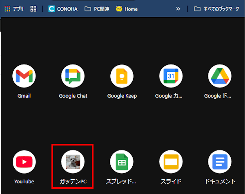
Task: Open the ガッテンPC dog photo shortcut
Action: point(73,162)
